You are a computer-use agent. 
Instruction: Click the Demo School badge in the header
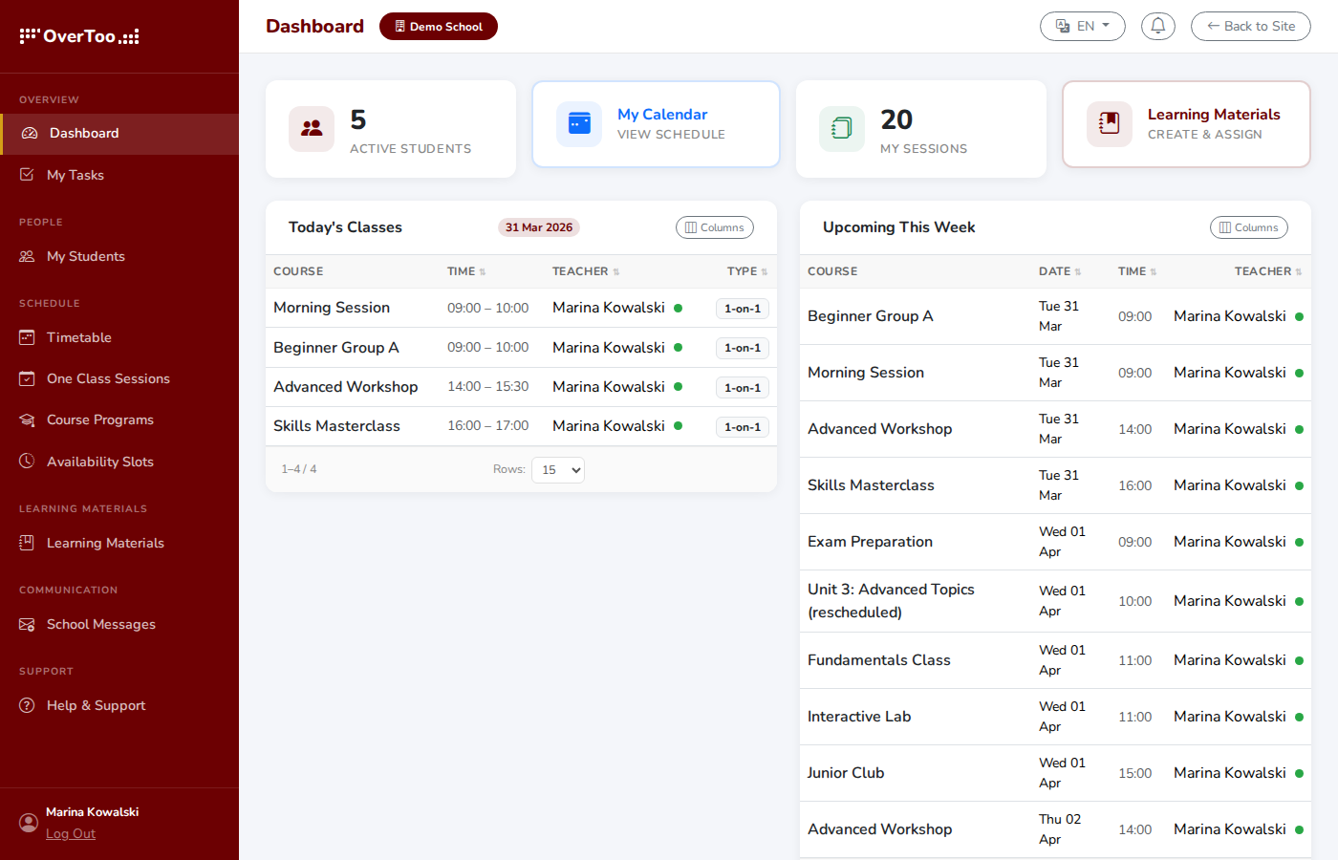[x=438, y=26]
